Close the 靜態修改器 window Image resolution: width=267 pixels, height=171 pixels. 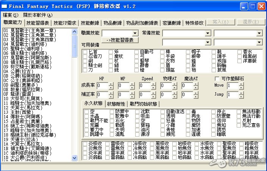pos(262,7)
